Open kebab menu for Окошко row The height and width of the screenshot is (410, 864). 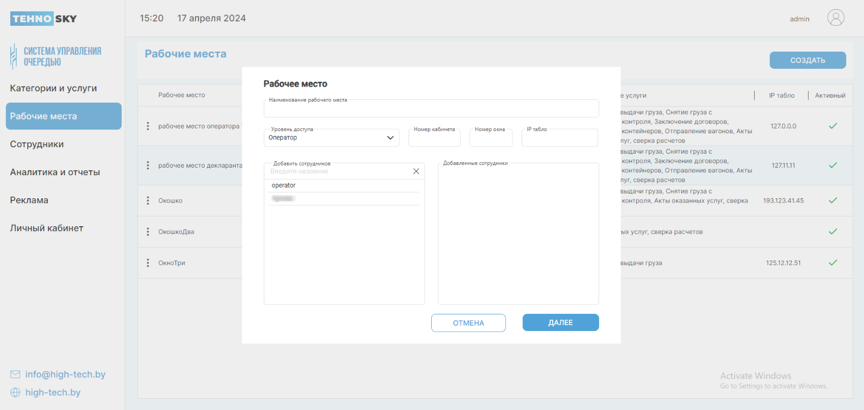pyautogui.click(x=148, y=200)
